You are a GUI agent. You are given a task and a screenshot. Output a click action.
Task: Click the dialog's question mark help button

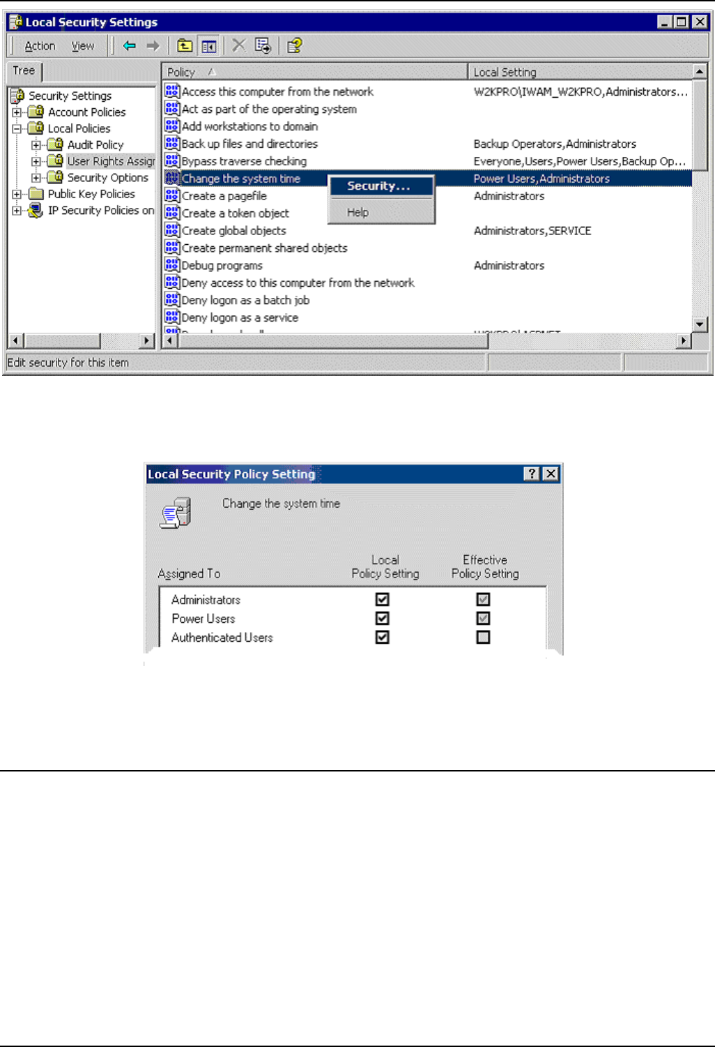click(x=532, y=474)
